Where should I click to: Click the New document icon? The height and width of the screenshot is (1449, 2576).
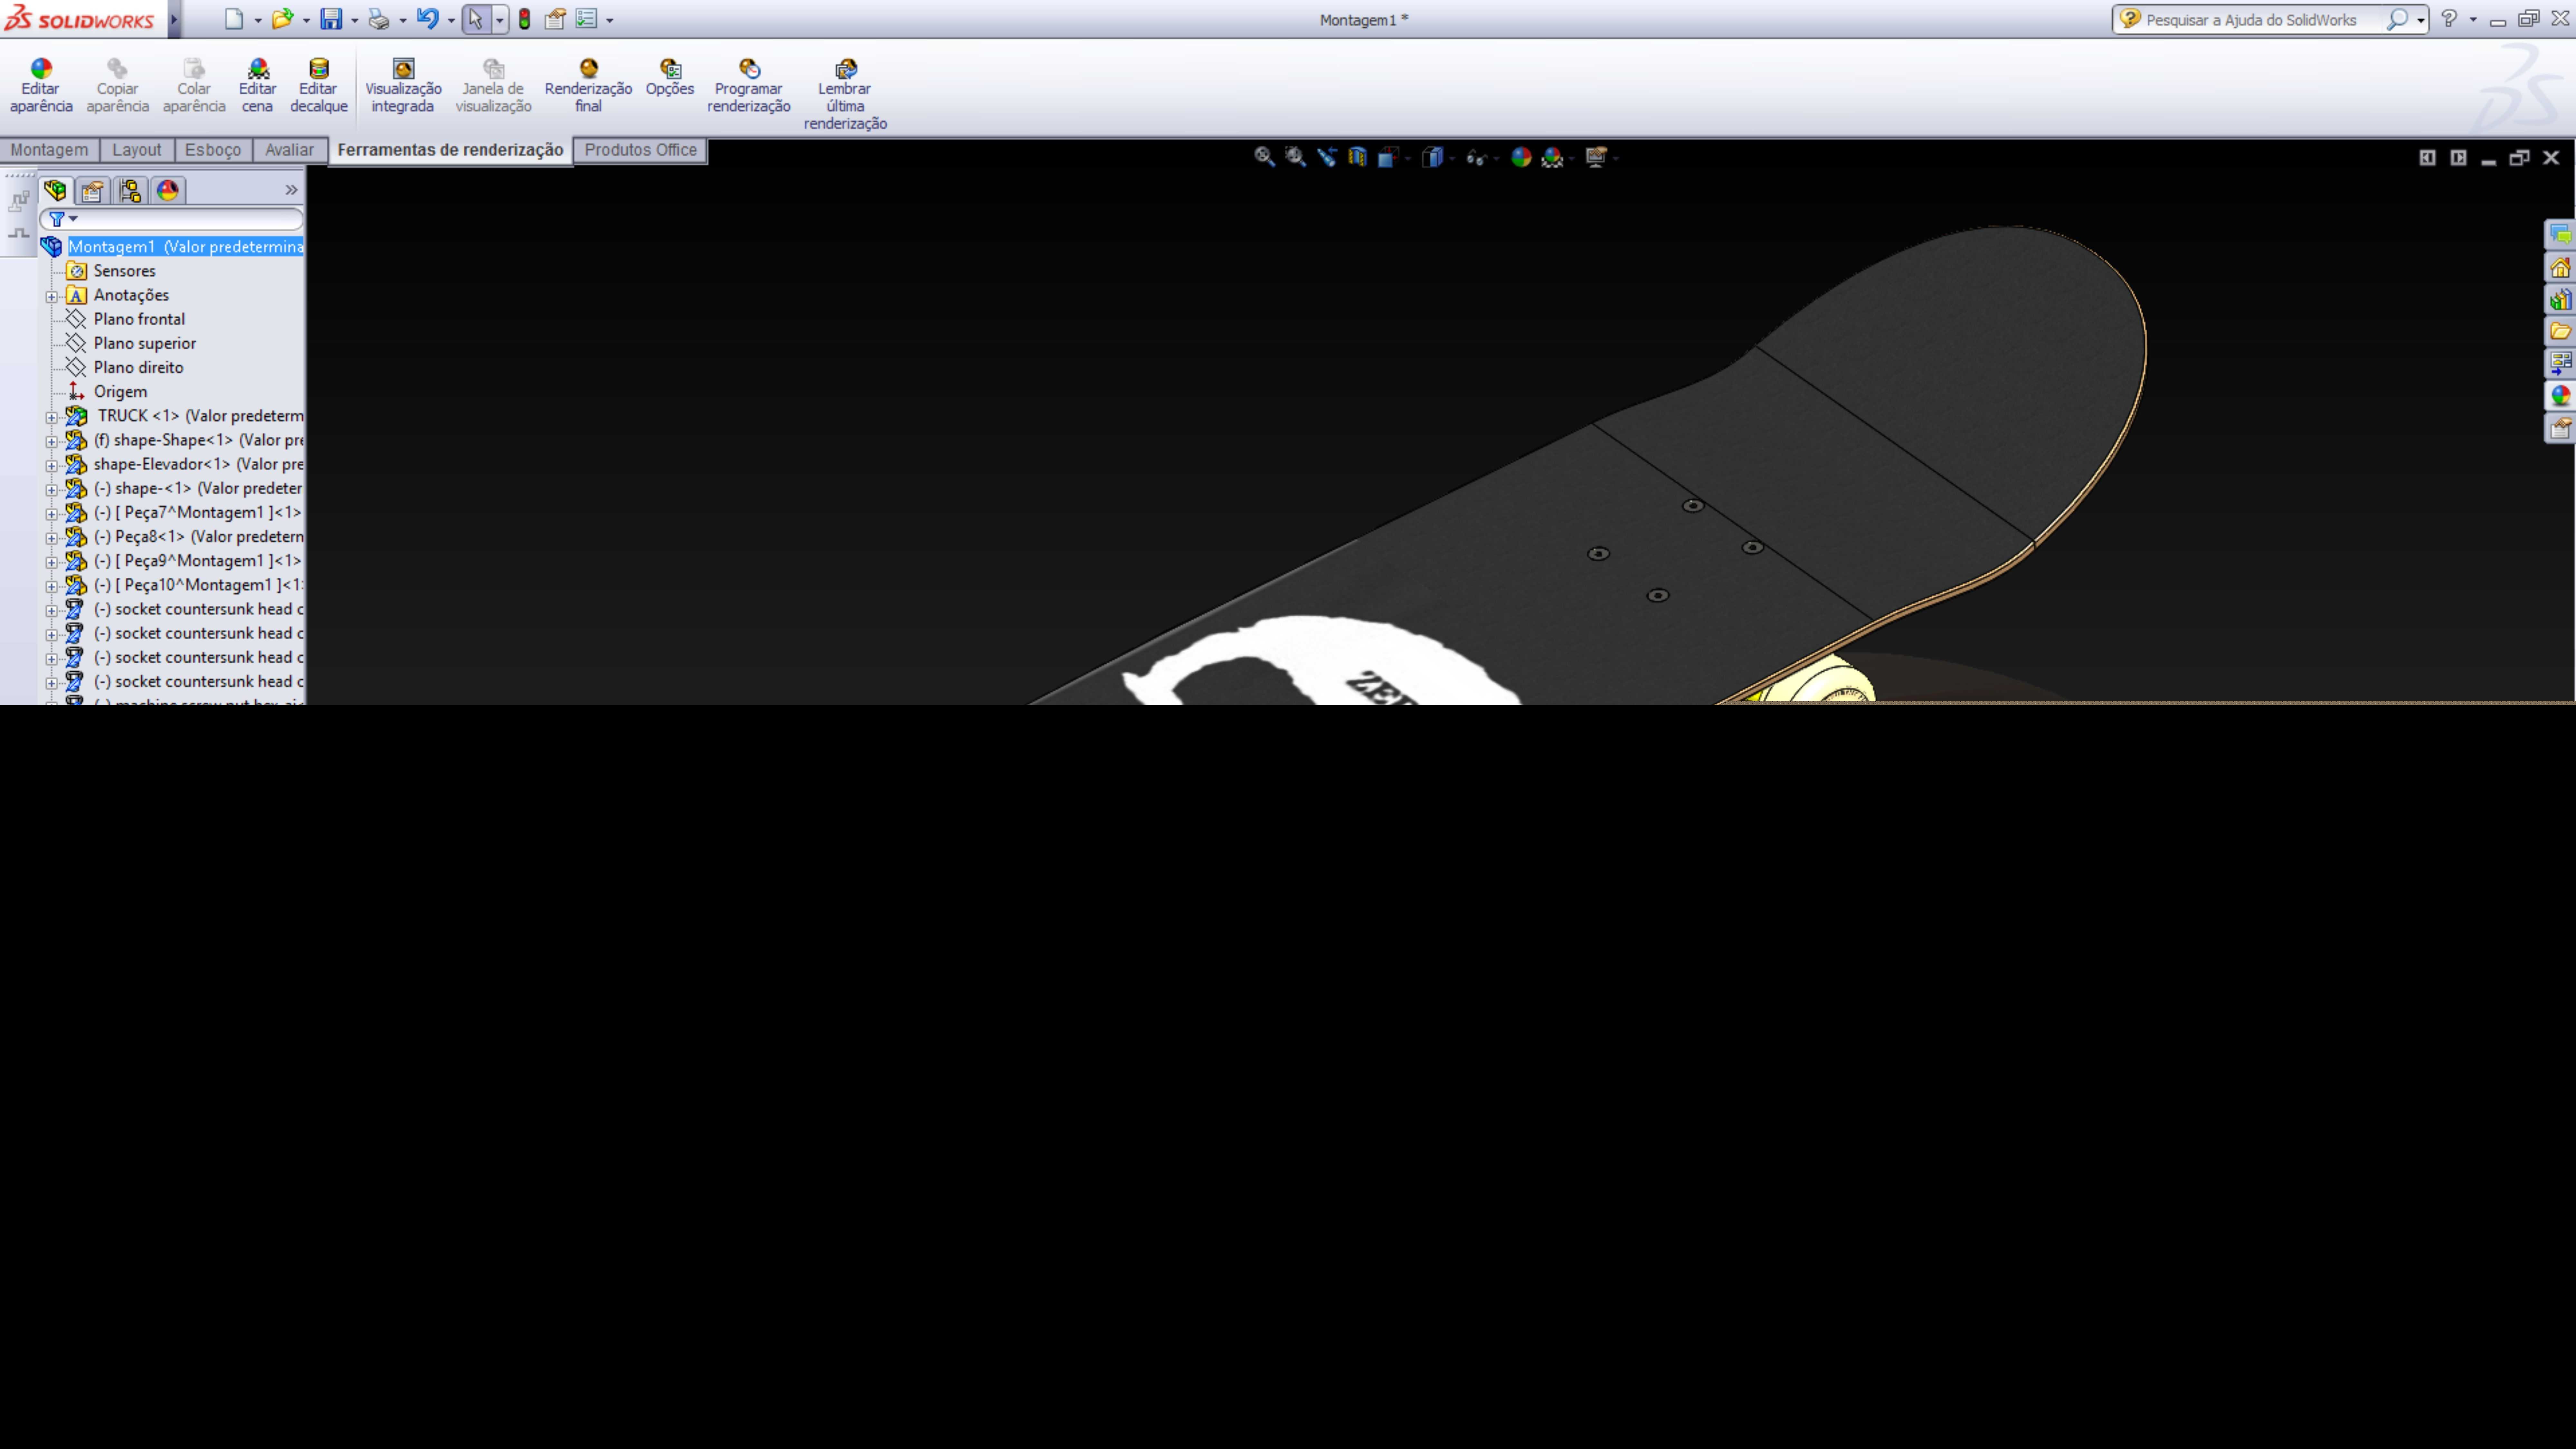tap(234, 19)
